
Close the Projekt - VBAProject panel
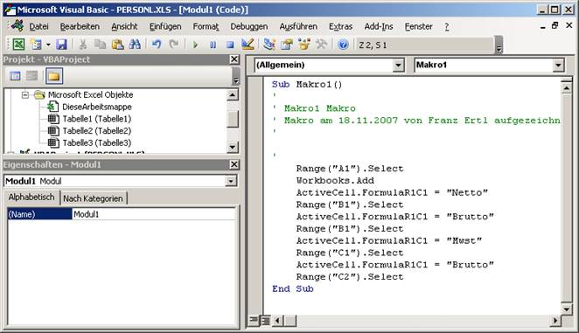click(234, 59)
